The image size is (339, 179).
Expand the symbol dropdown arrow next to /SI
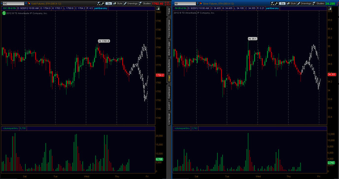pos(198,3)
